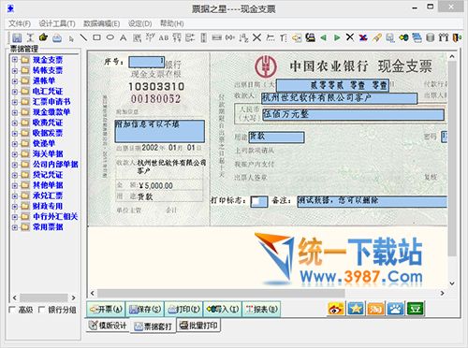This screenshot has height=348, width=468.
Task: Select the 中行外汇相关 folder in tree
Action: pos(55,216)
